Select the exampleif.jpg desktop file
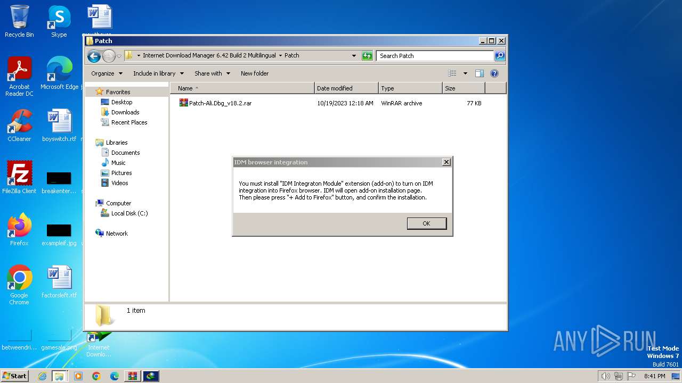Viewport: 682px width, 383px height. (59, 234)
